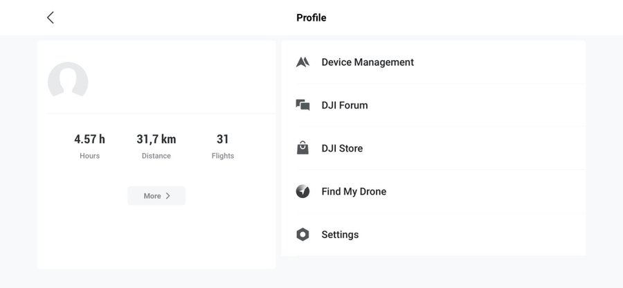Screen dimensions: 623x288
Task: Click the Settings hexagon icon
Action: [x=303, y=235]
